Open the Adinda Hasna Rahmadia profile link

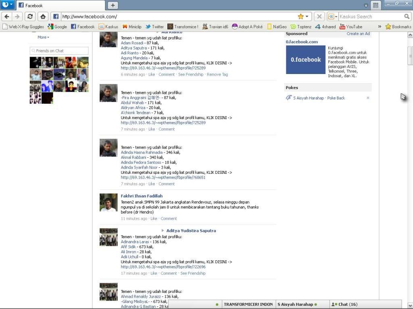pyautogui.click(x=142, y=152)
